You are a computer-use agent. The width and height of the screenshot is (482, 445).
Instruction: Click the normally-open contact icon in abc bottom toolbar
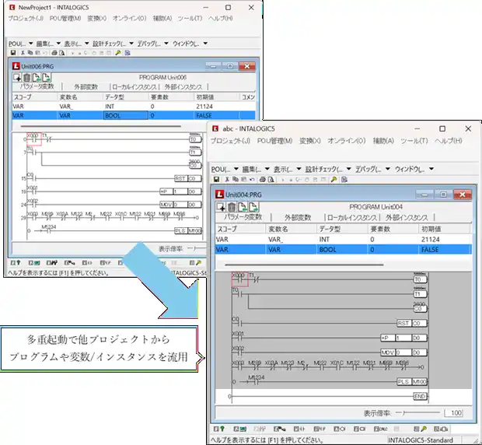click(x=299, y=429)
